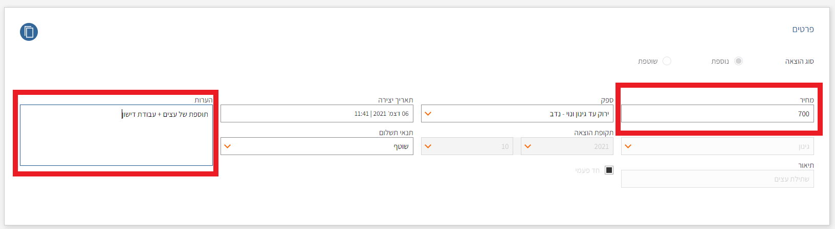Click the ספק label above supplier field
The height and width of the screenshot is (229, 835).
point(607,100)
